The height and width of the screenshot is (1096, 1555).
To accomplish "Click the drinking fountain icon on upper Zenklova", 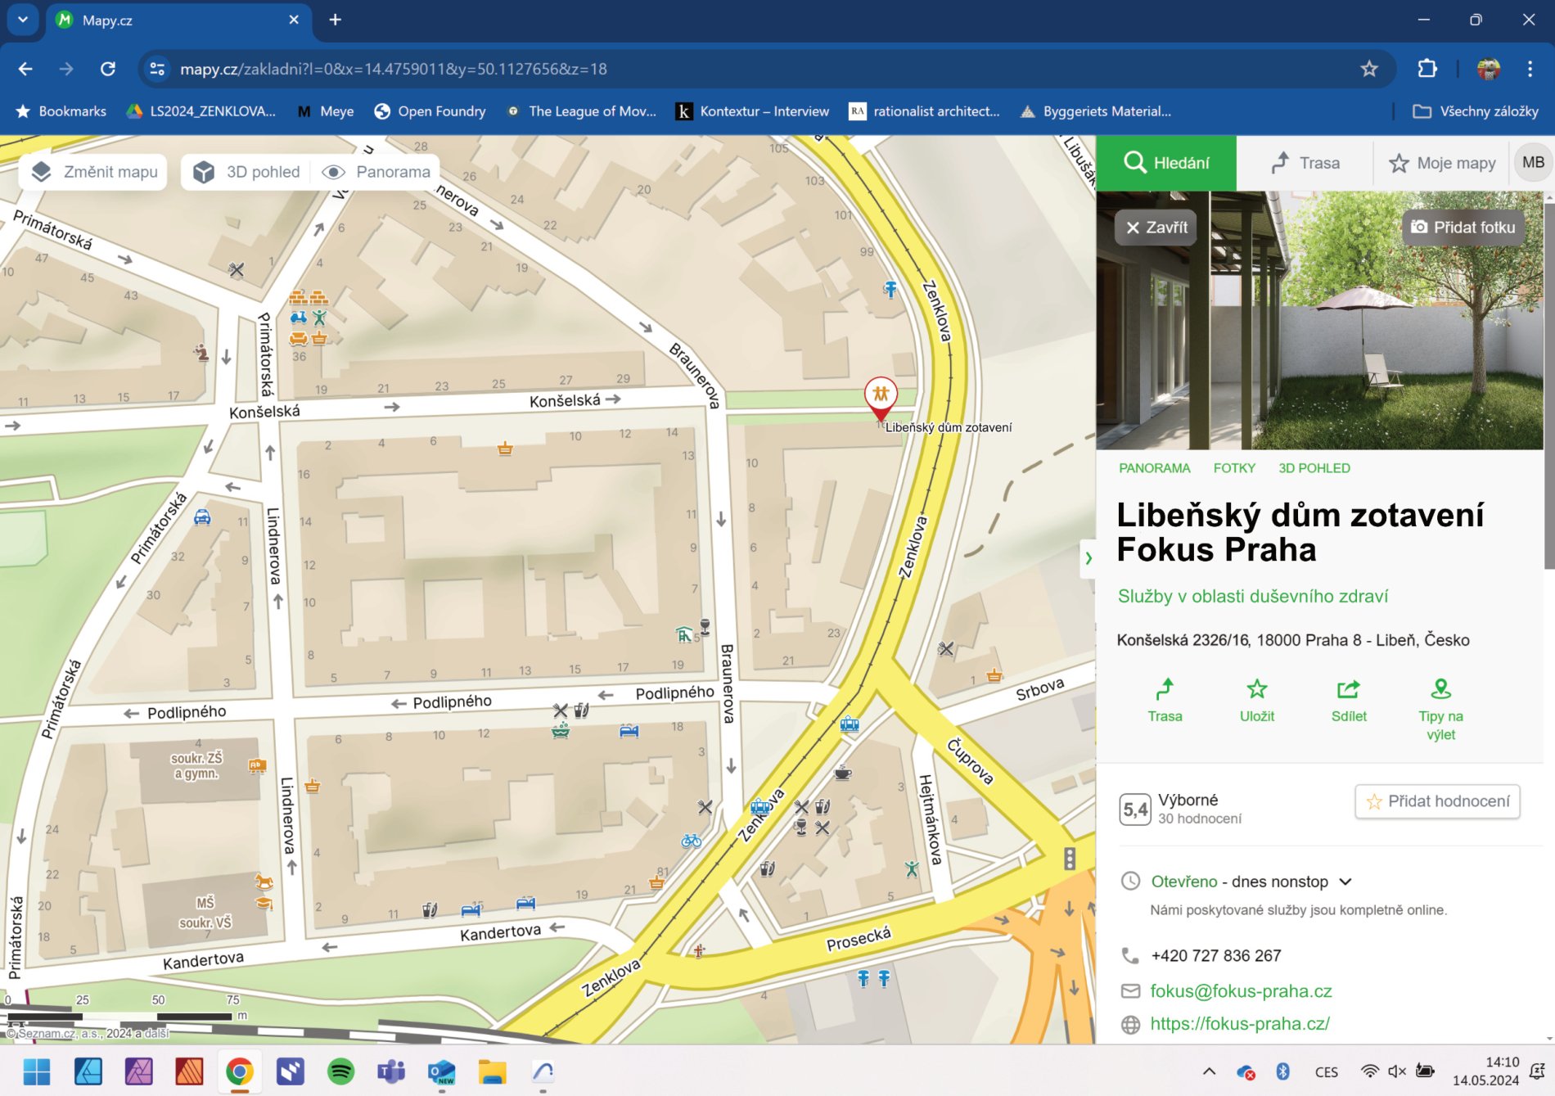I will click(890, 288).
